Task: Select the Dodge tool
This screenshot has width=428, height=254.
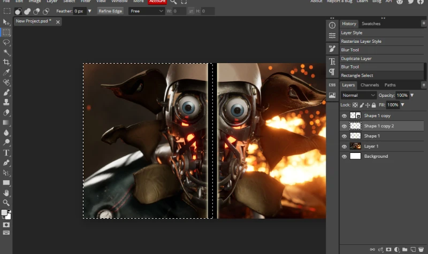Action: [x=6, y=142]
